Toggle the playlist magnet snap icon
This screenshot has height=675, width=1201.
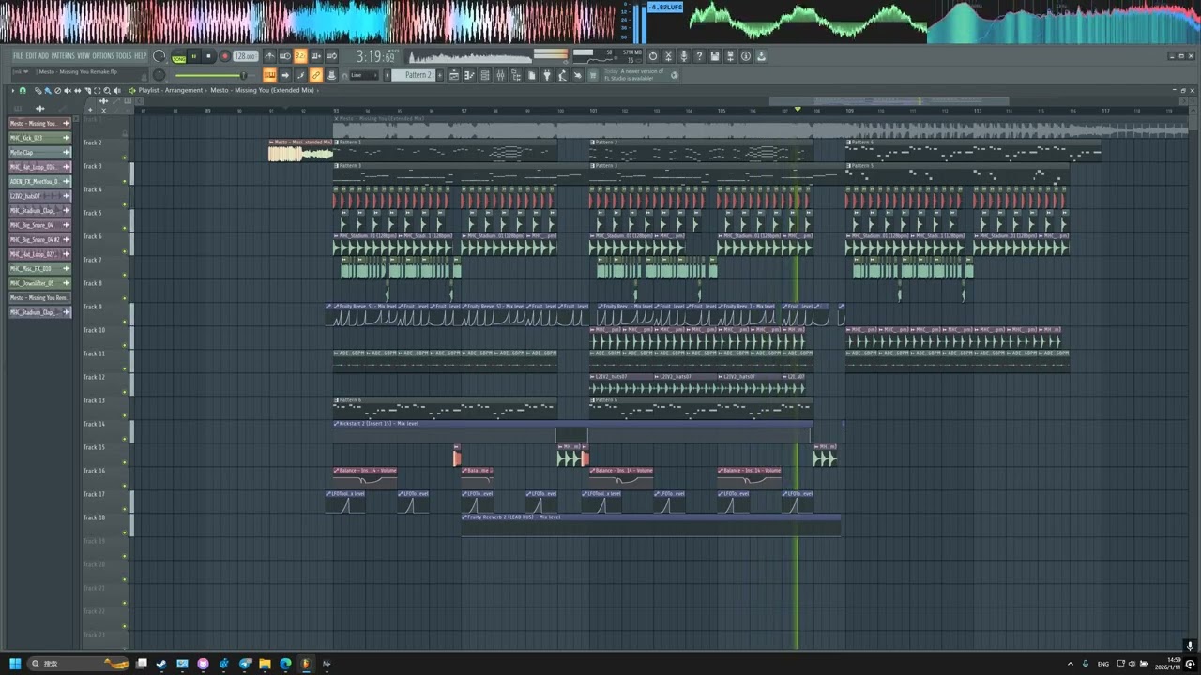point(23,90)
